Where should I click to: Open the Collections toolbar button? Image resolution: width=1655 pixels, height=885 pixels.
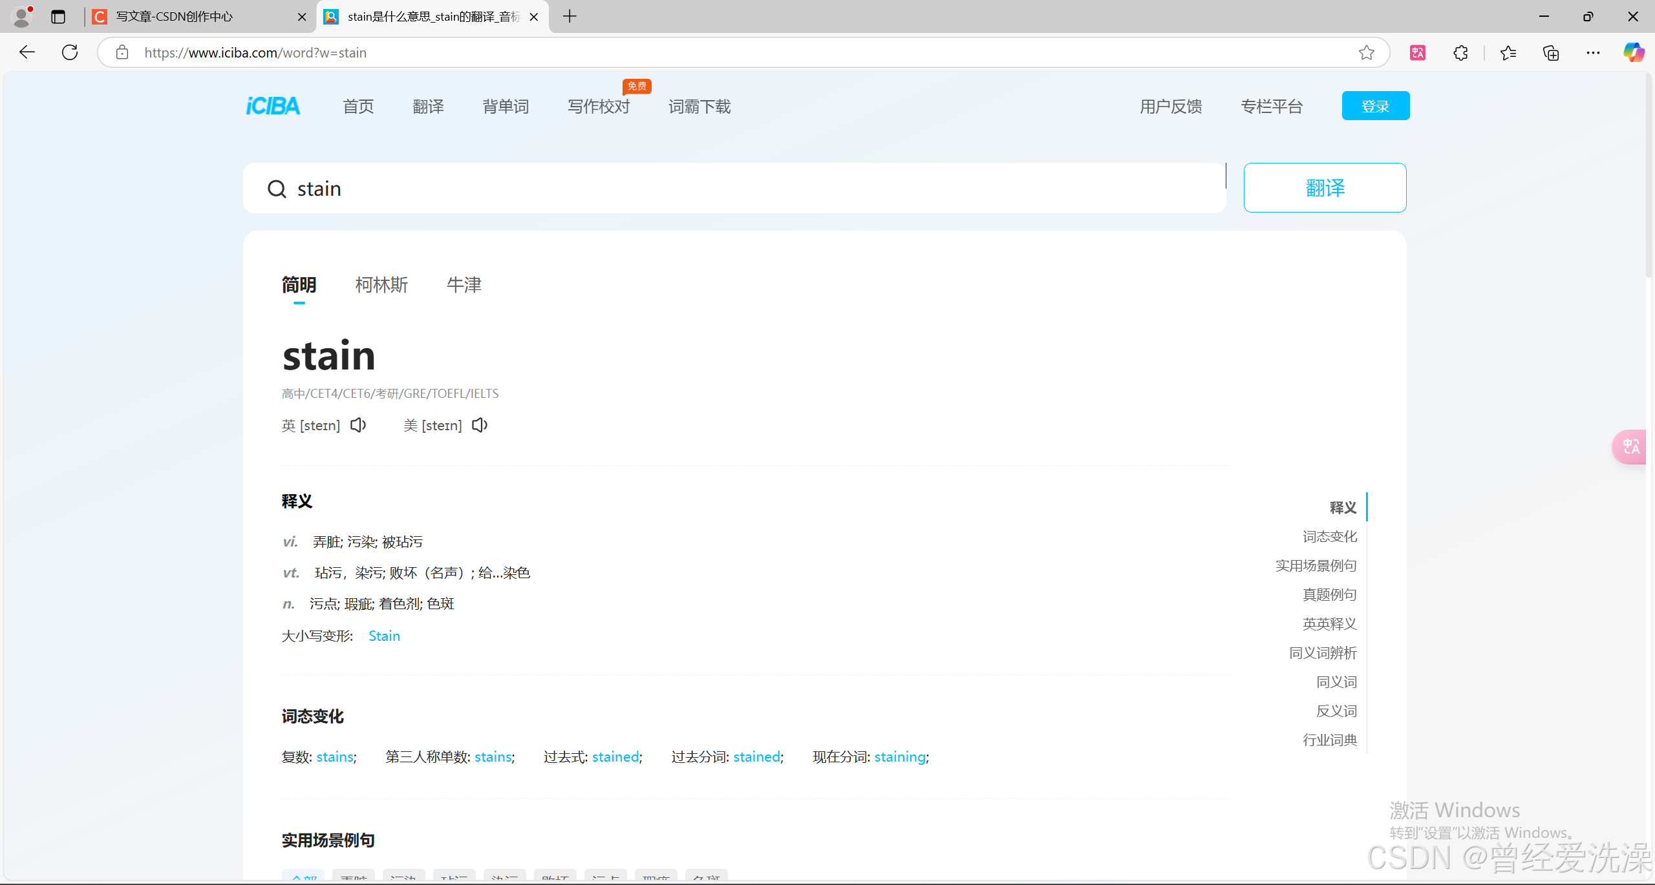click(x=1551, y=53)
